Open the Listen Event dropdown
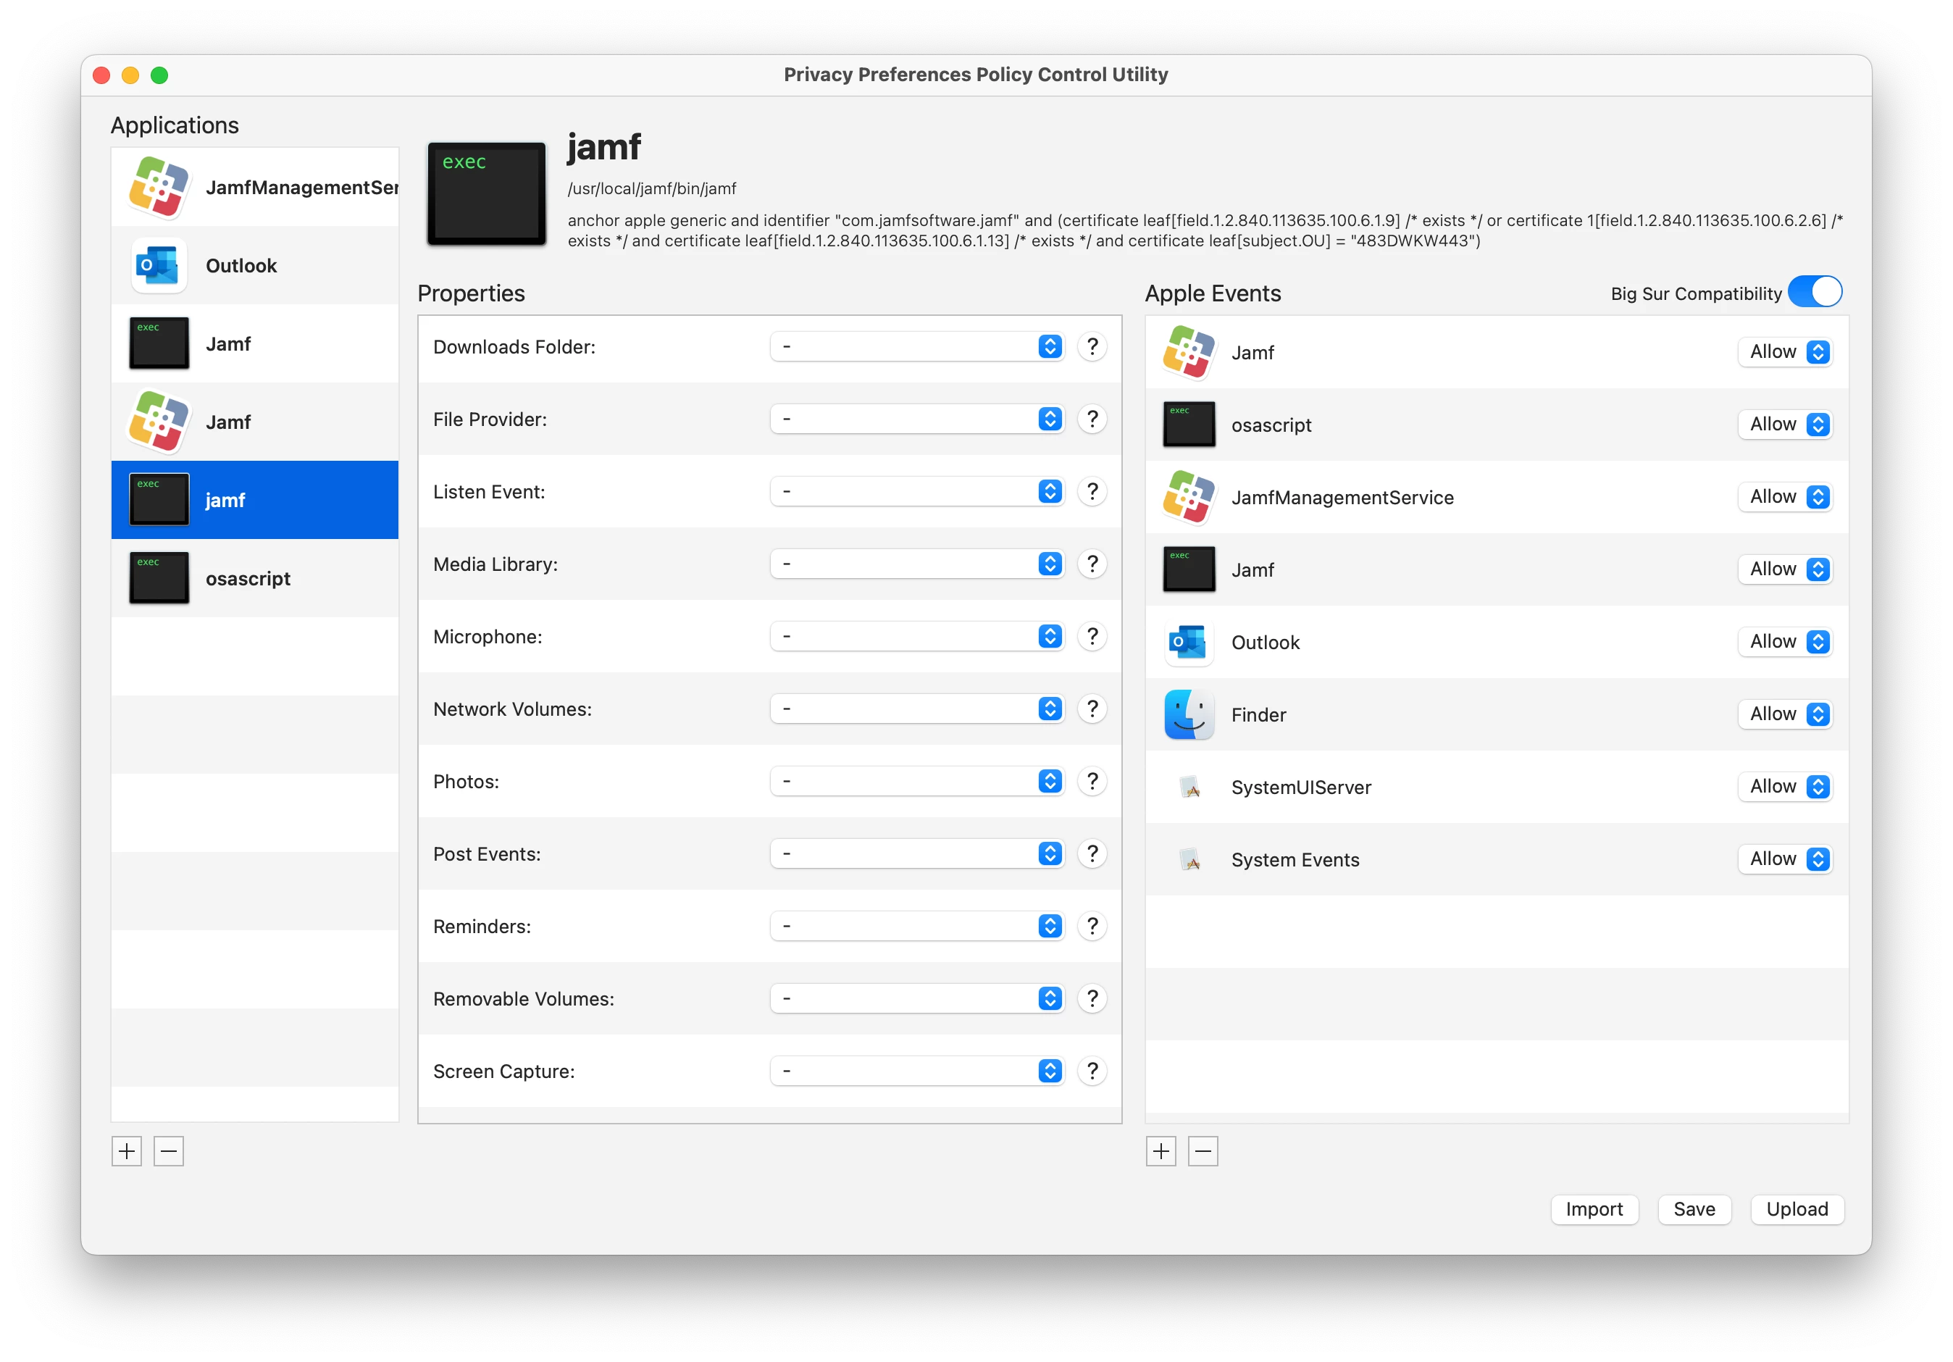 (917, 491)
